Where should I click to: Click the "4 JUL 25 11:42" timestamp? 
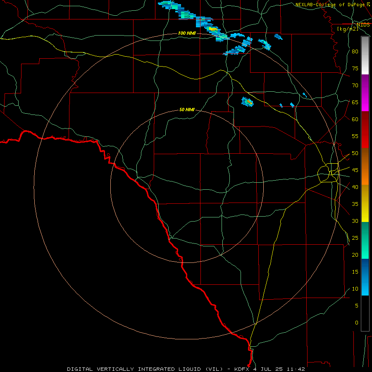pyautogui.click(x=279, y=369)
